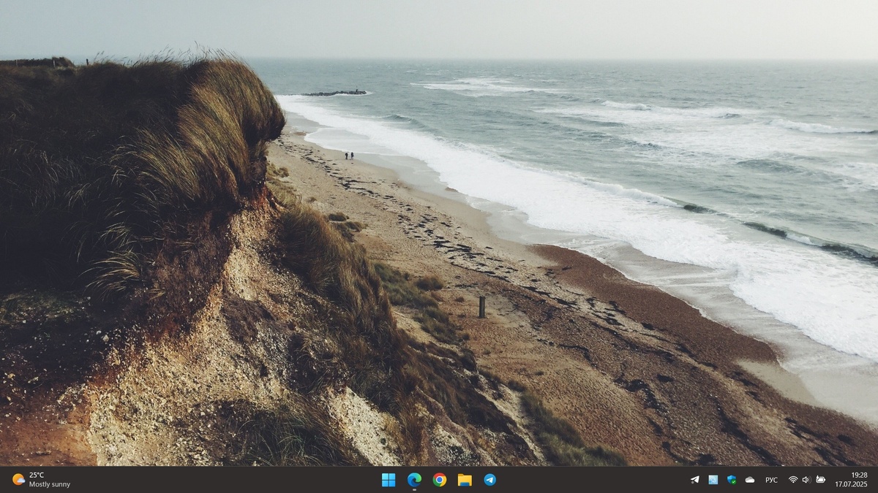Open File Explorer from the taskbar
Screen dimensions: 878x493
(x=465, y=480)
